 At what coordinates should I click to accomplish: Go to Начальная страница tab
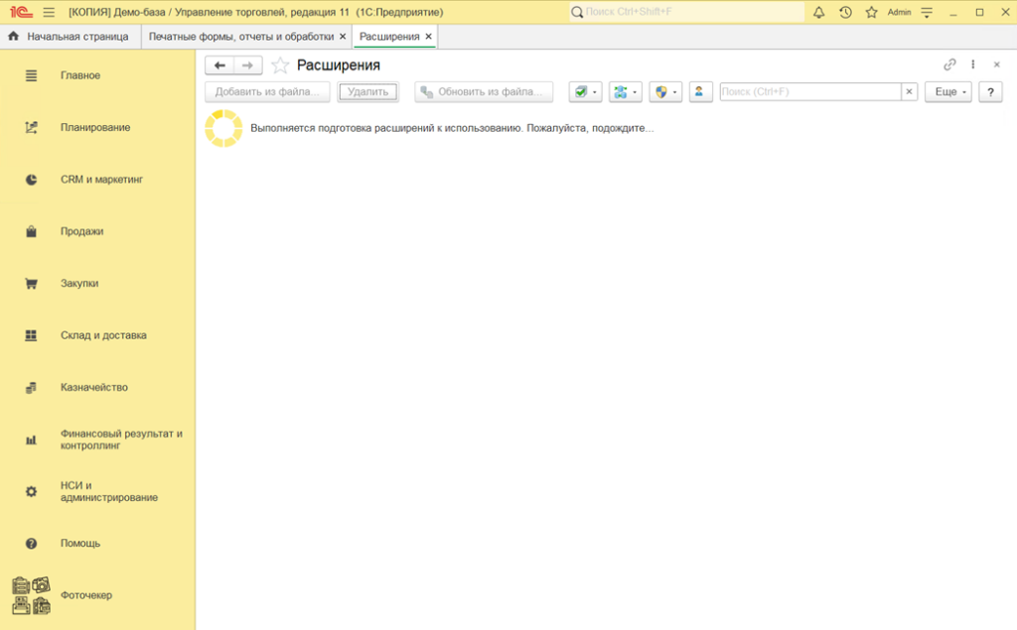[69, 36]
